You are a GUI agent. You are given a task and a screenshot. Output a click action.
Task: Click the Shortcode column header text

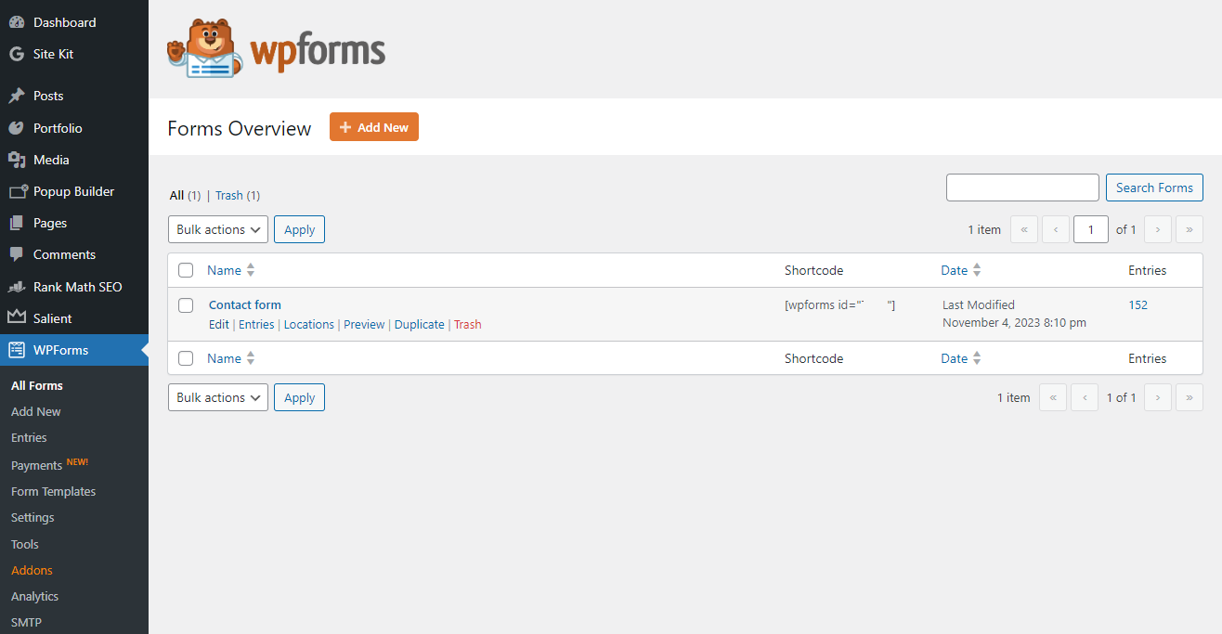(813, 270)
